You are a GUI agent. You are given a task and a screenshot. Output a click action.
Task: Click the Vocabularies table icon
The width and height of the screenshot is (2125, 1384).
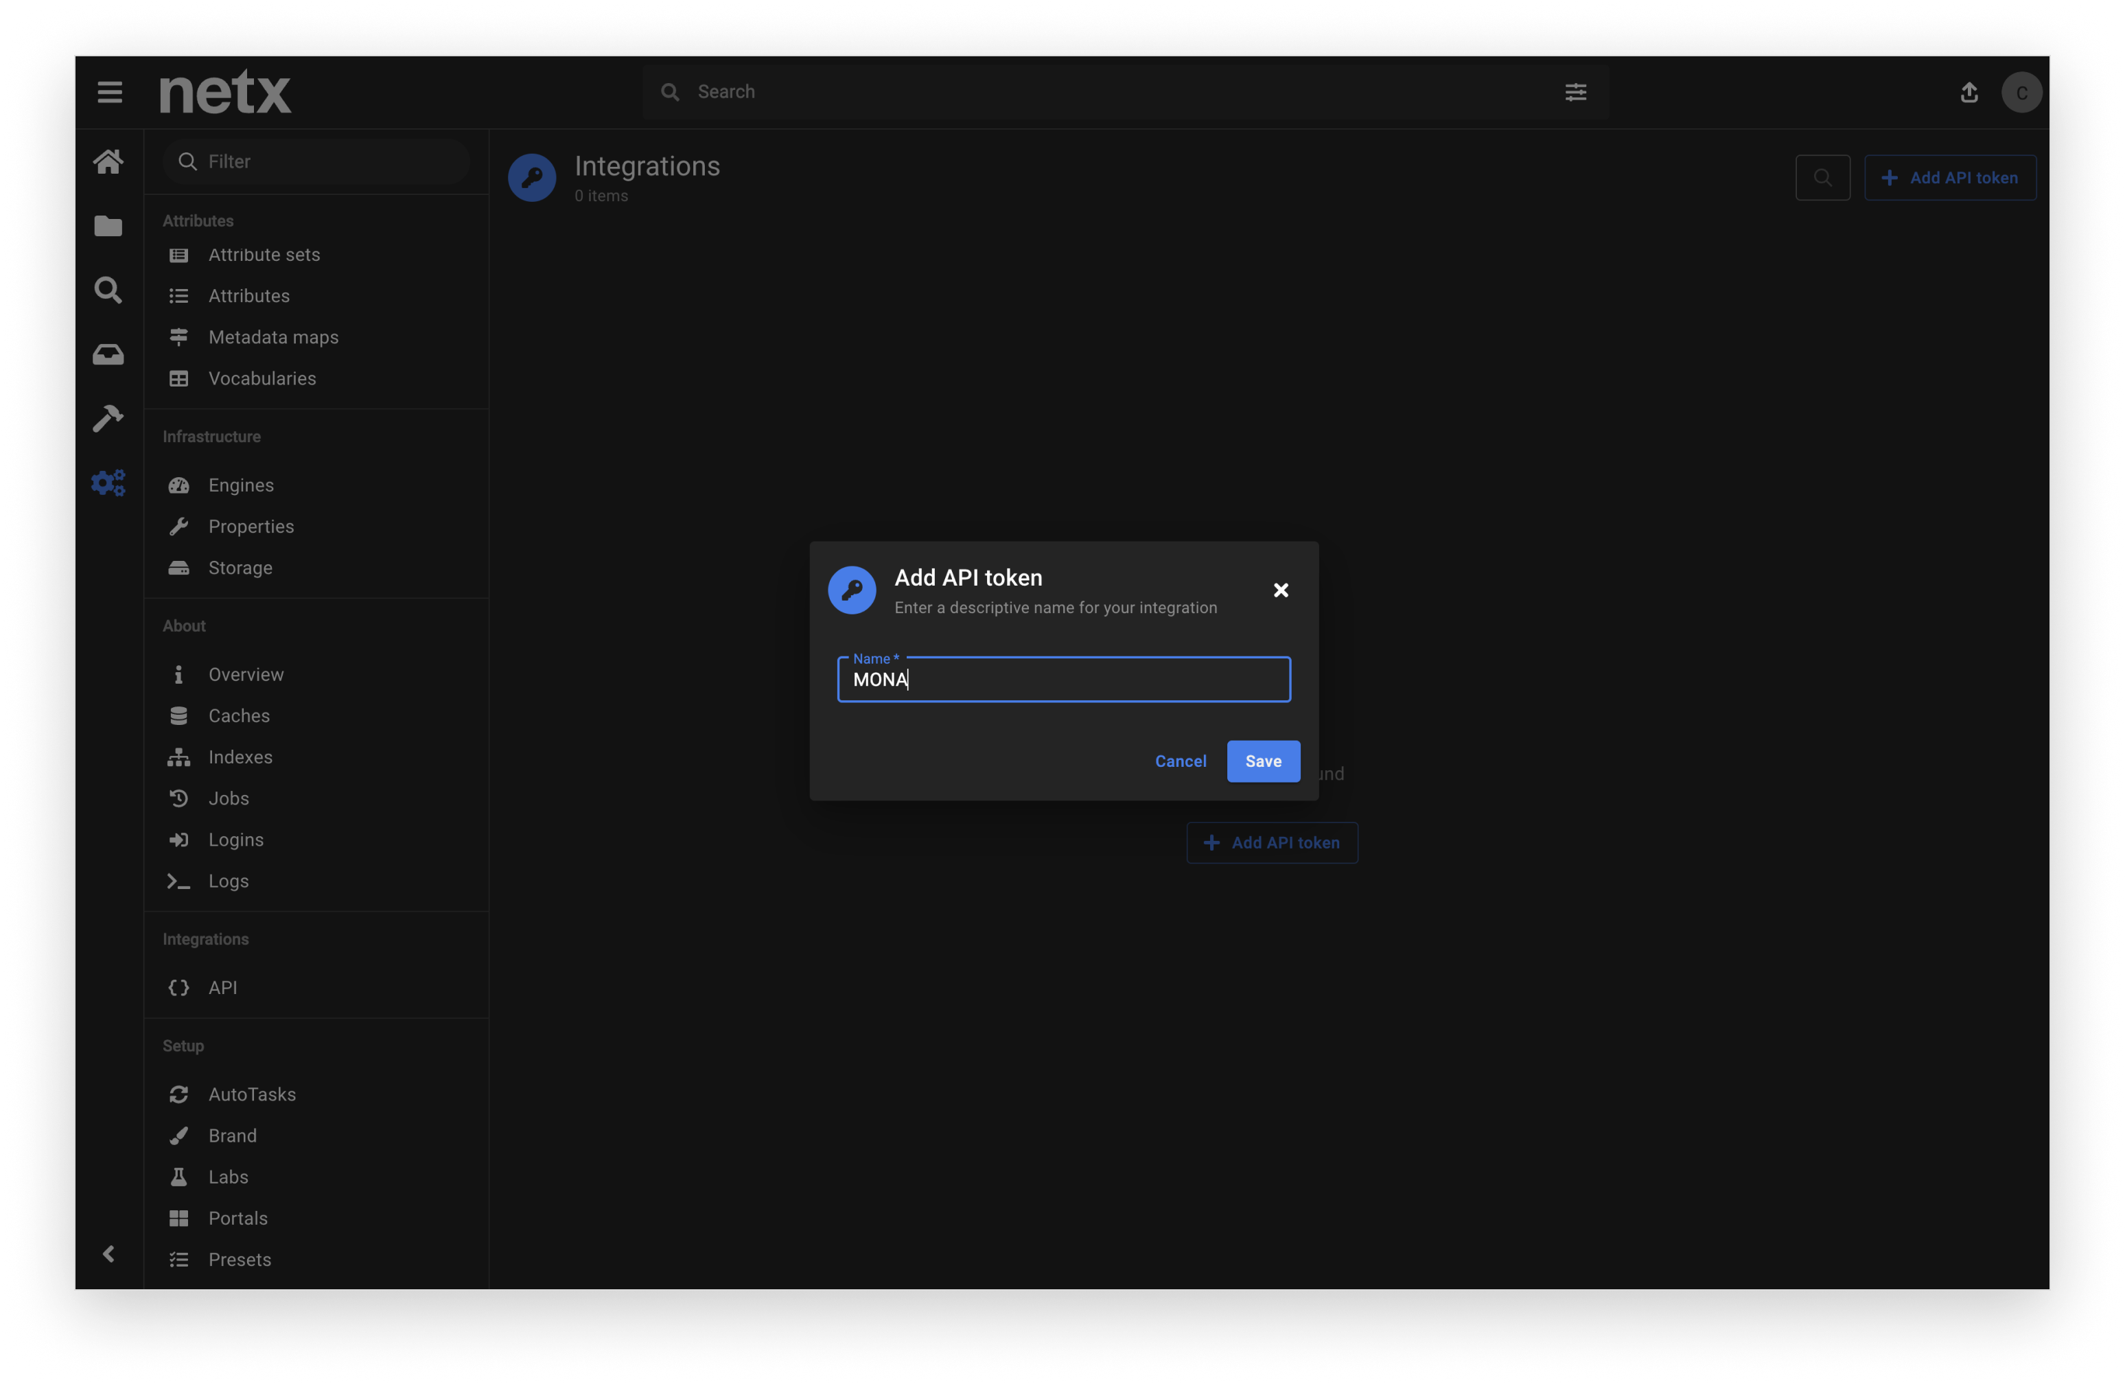[x=178, y=378]
